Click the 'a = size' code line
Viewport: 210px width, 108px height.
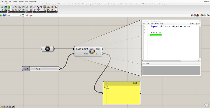156,33
